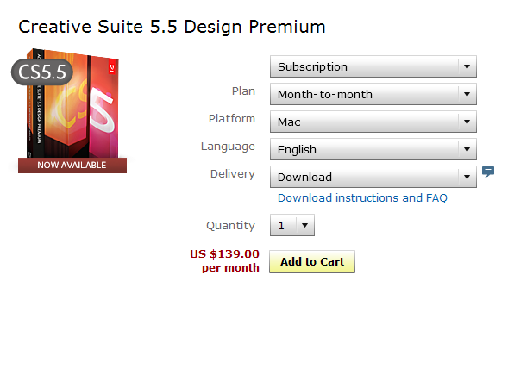Click the Add to Cart button
Image resolution: width=514 pixels, height=369 pixels.
312,261
